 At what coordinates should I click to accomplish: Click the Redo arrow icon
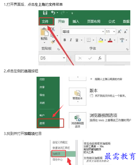pyautogui.click(x=63, y=13)
